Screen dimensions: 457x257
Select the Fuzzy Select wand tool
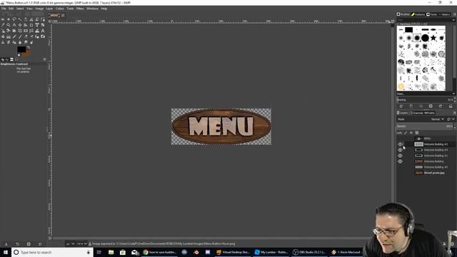[x=20, y=19]
